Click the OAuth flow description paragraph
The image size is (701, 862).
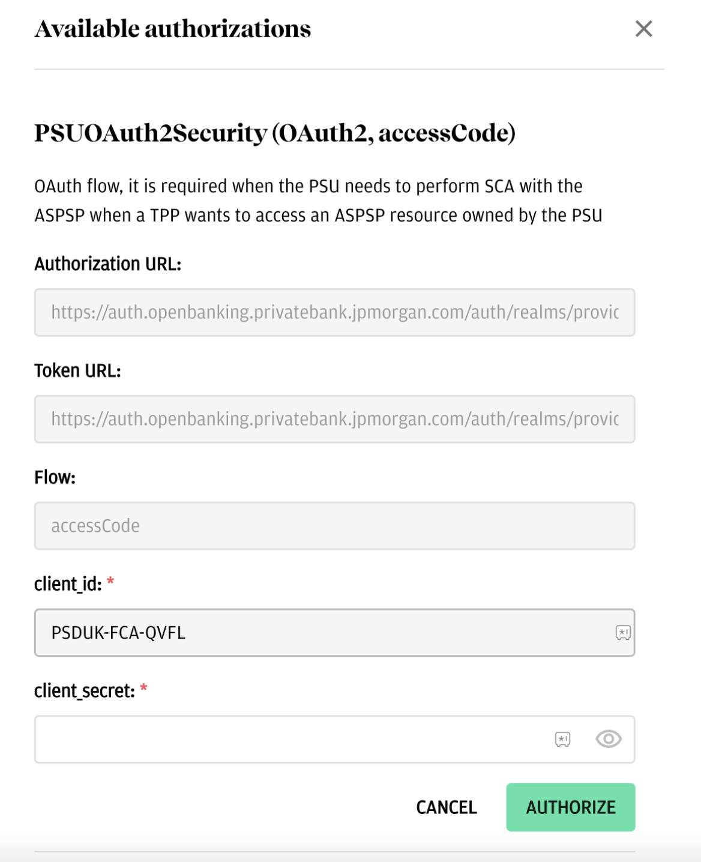pyautogui.click(x=318, y=200)
